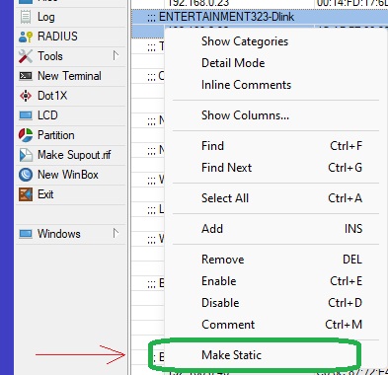Click the New Terminal icon
The height and width of the screenshot is (375, 388).
click(x=26, y=76)
